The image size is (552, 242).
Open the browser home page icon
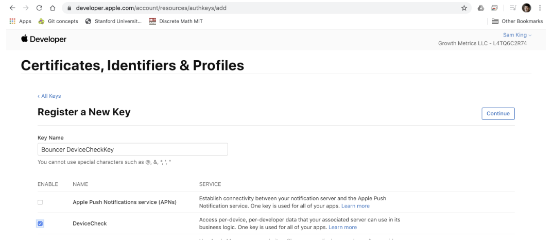(x=53, y=8)
